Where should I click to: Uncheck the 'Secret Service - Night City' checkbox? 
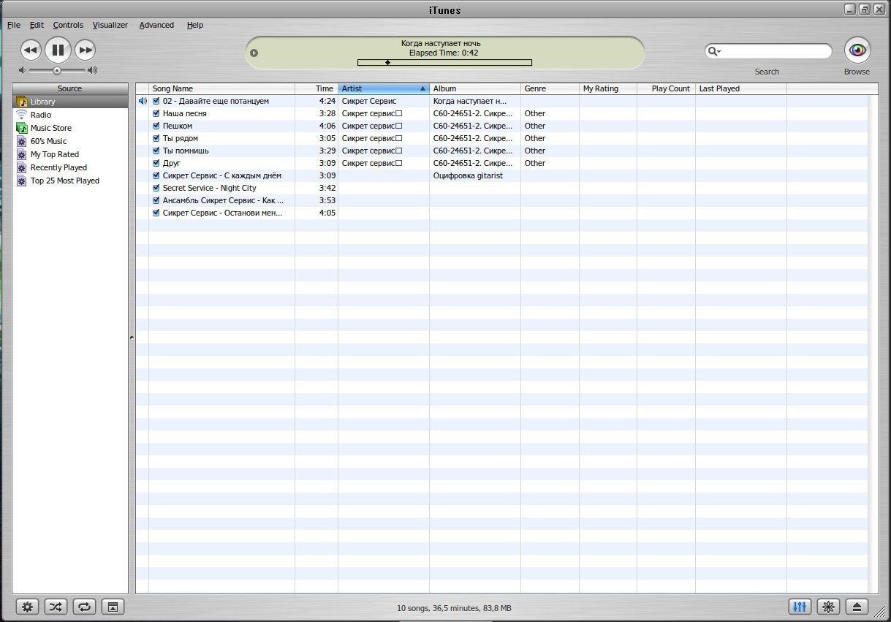click(x=156, y=188)
